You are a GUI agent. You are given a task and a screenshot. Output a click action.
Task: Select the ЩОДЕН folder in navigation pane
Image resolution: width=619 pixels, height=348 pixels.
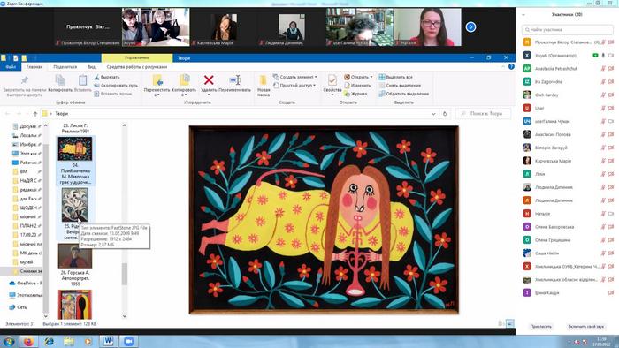click(25, 208)
